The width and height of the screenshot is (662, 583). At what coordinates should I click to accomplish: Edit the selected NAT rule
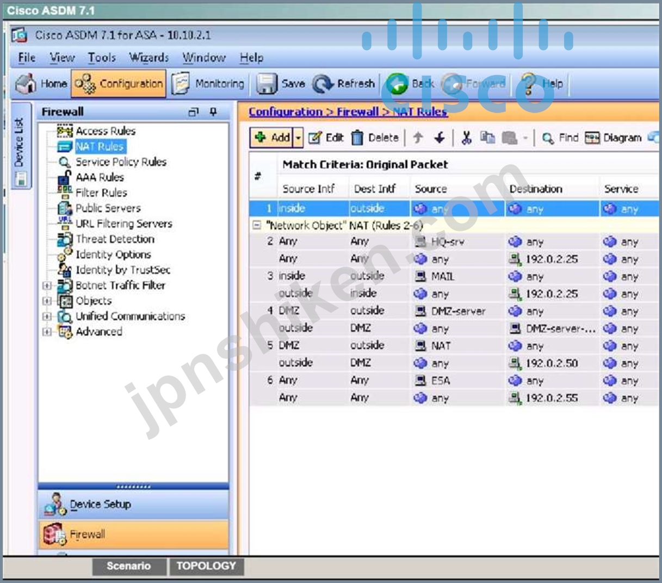326,138
